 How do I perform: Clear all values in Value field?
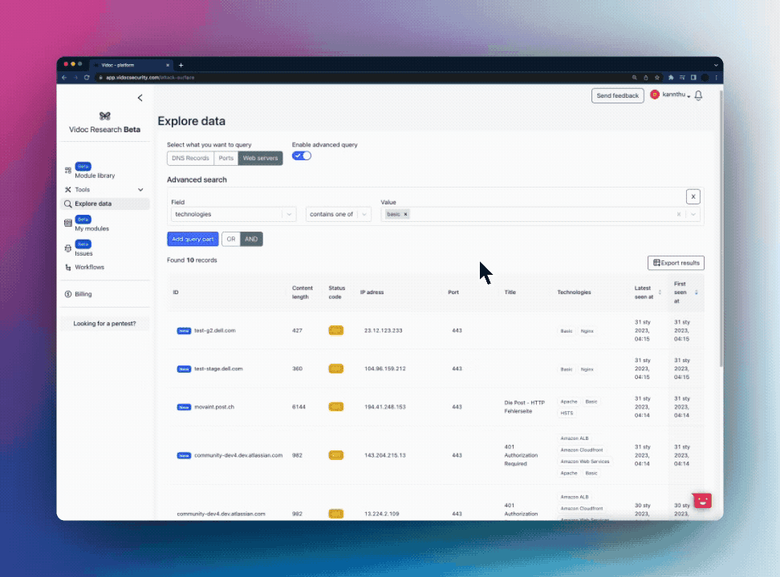679,214
